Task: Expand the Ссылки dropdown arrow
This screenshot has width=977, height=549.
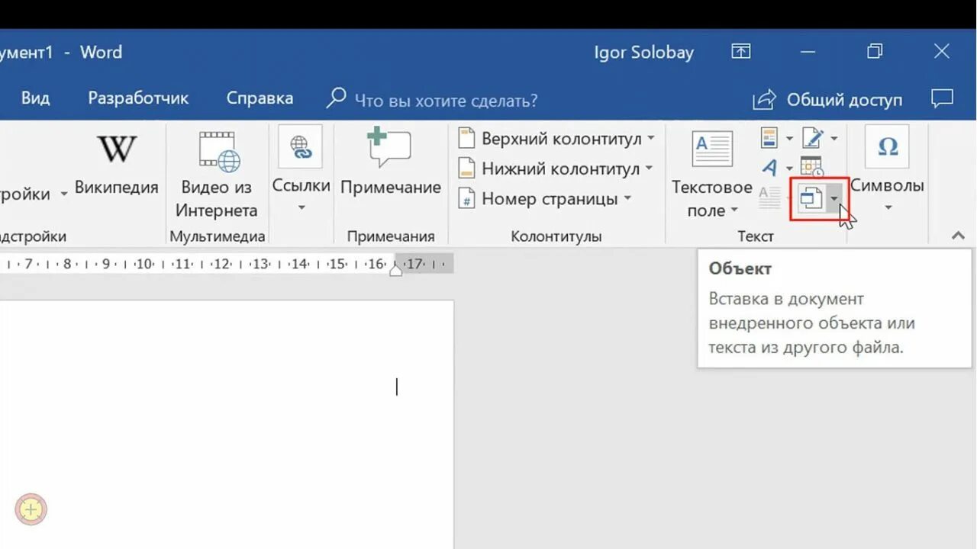Action: click(x=301, y=207)
